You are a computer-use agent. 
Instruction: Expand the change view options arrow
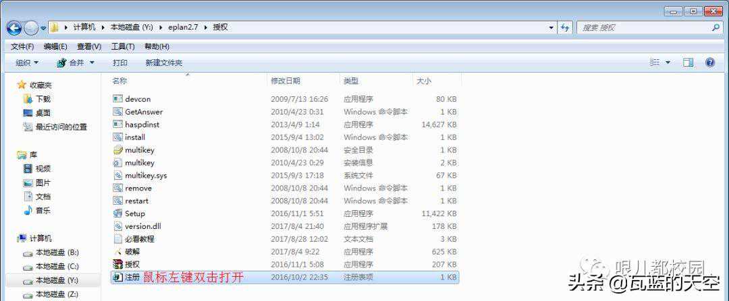[x=668, y=63]
